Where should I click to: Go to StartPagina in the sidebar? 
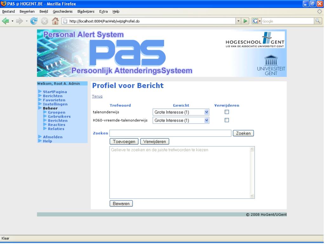(55, 92)
